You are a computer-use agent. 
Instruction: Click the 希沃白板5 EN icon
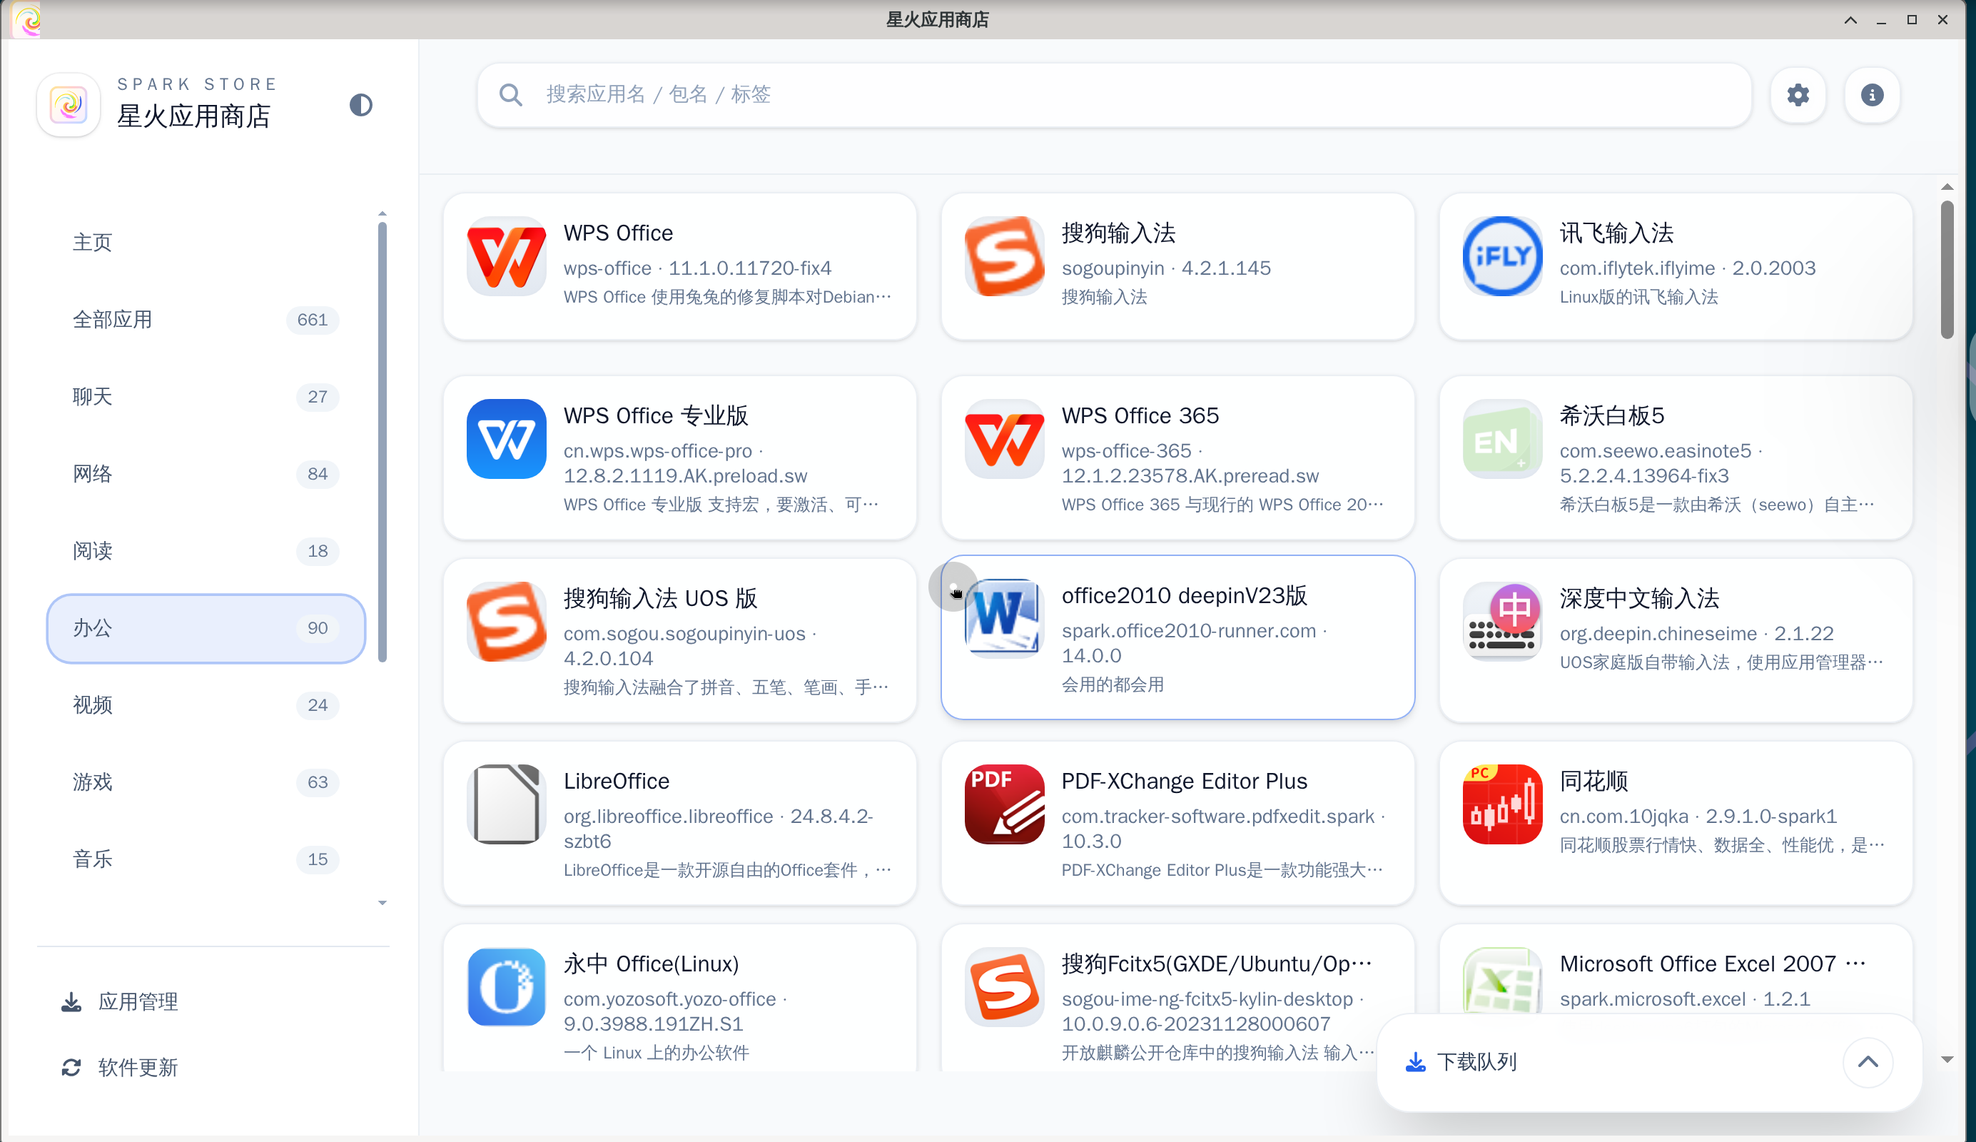click(1501, 438)
